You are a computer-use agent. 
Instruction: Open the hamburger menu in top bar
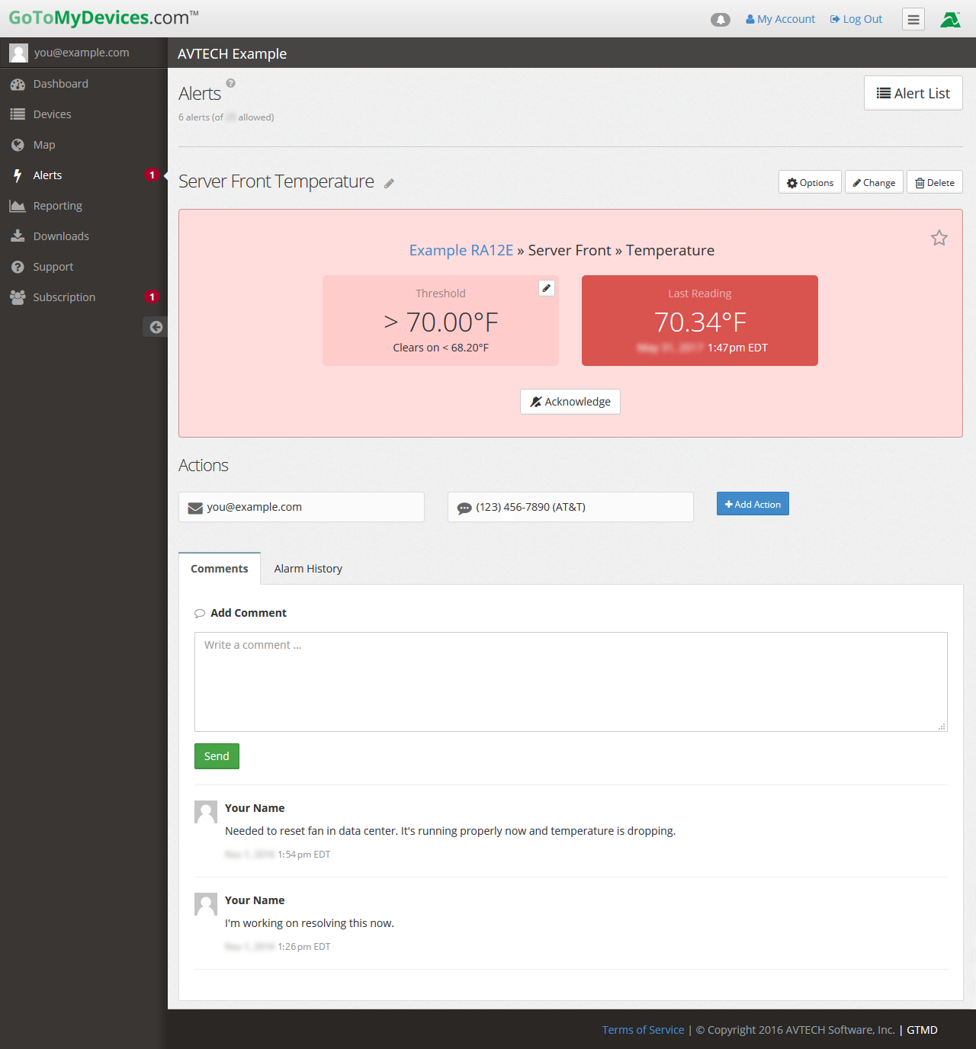click(x=913, y=20)
